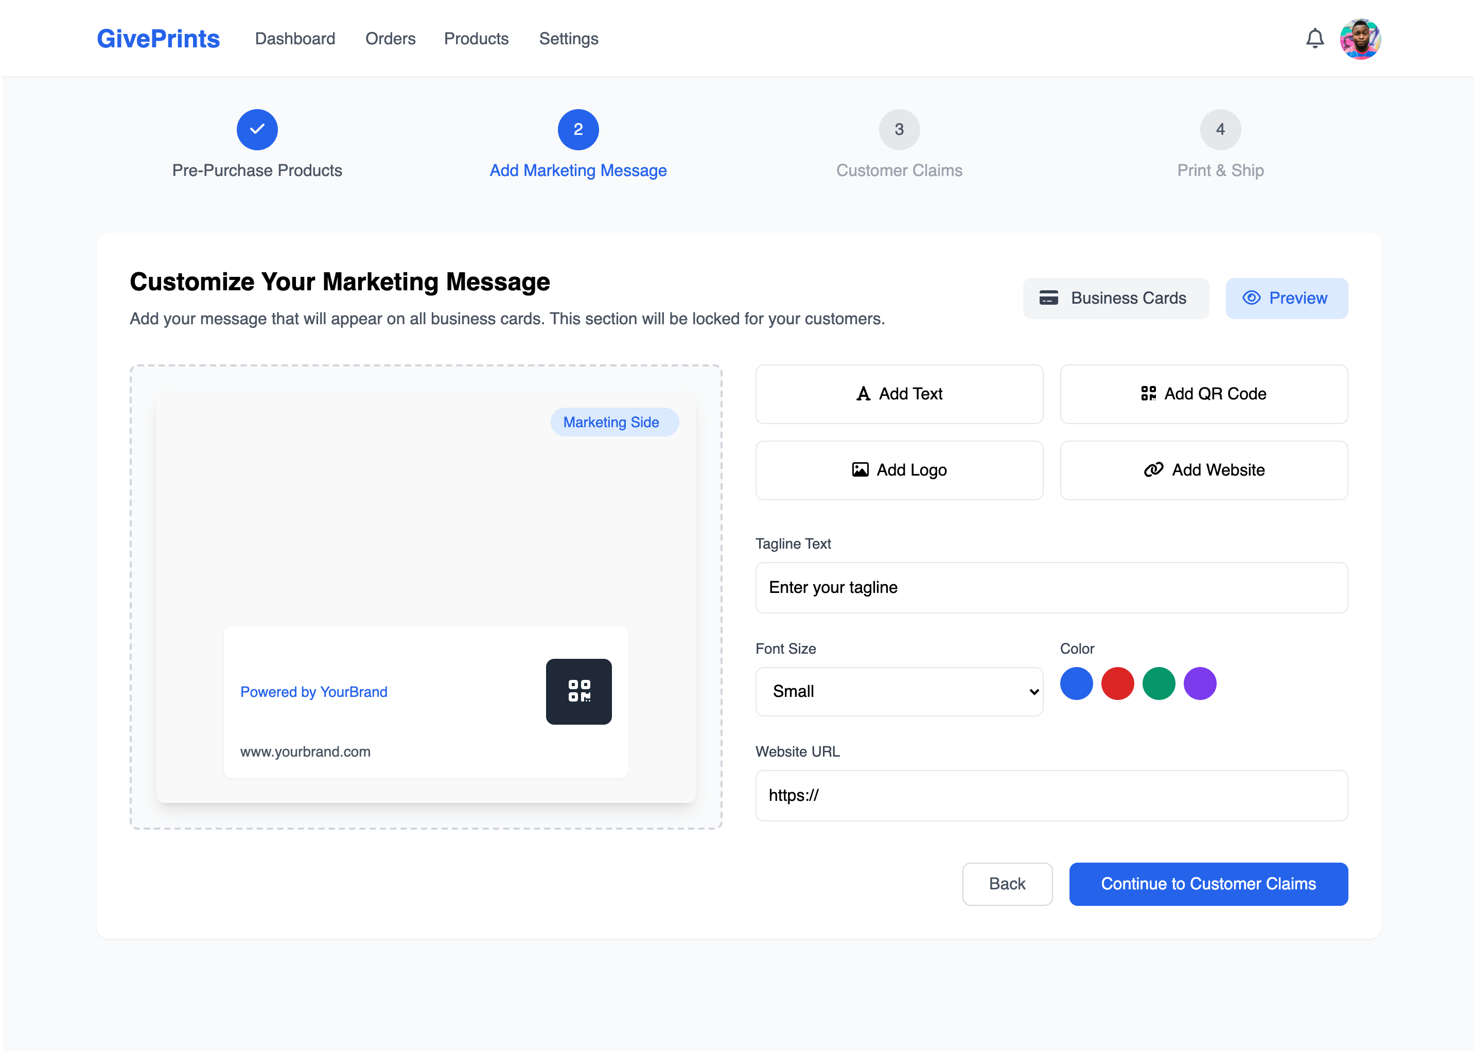Select the Add Marketing Message step label
The width and height of the screenshot is (1474, 1051).
(x=578, y=170)
